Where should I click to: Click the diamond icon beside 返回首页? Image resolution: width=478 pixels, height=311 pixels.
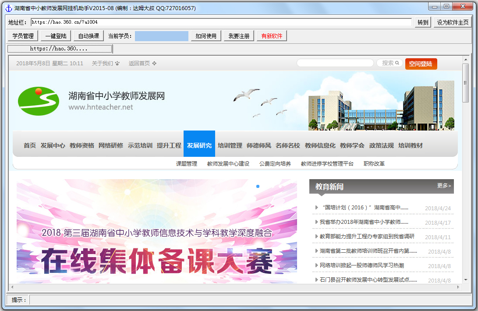154,64
